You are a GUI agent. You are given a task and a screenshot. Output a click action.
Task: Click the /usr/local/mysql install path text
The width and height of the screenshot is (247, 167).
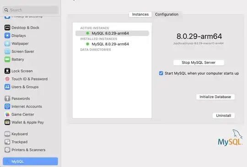[199, 43]
